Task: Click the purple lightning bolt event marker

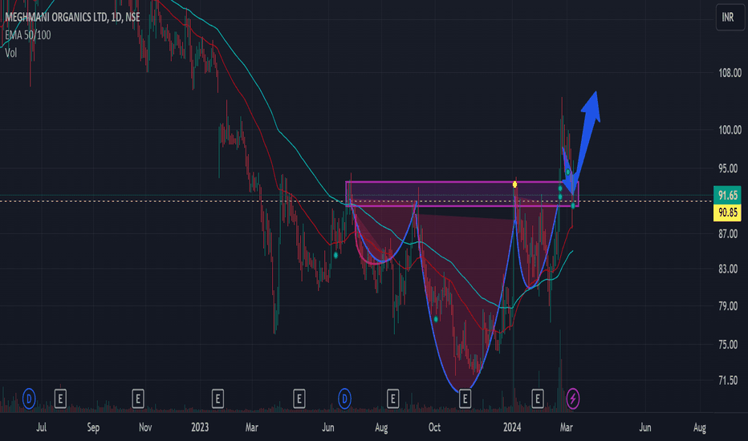Action: click(572, 399)
